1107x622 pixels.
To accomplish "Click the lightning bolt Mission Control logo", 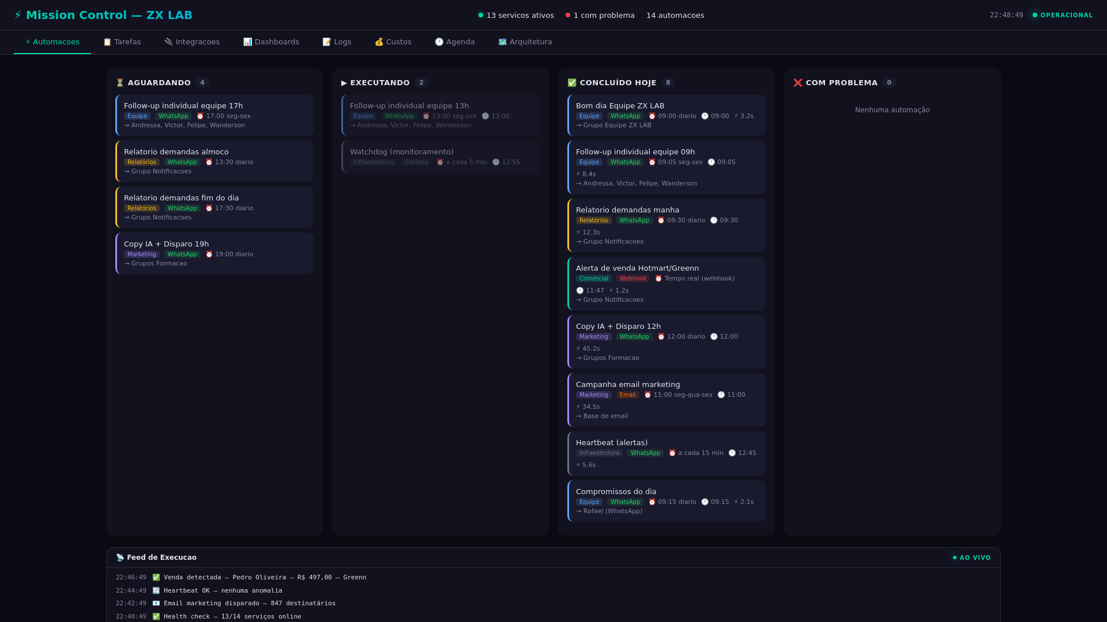I will 18,15.
